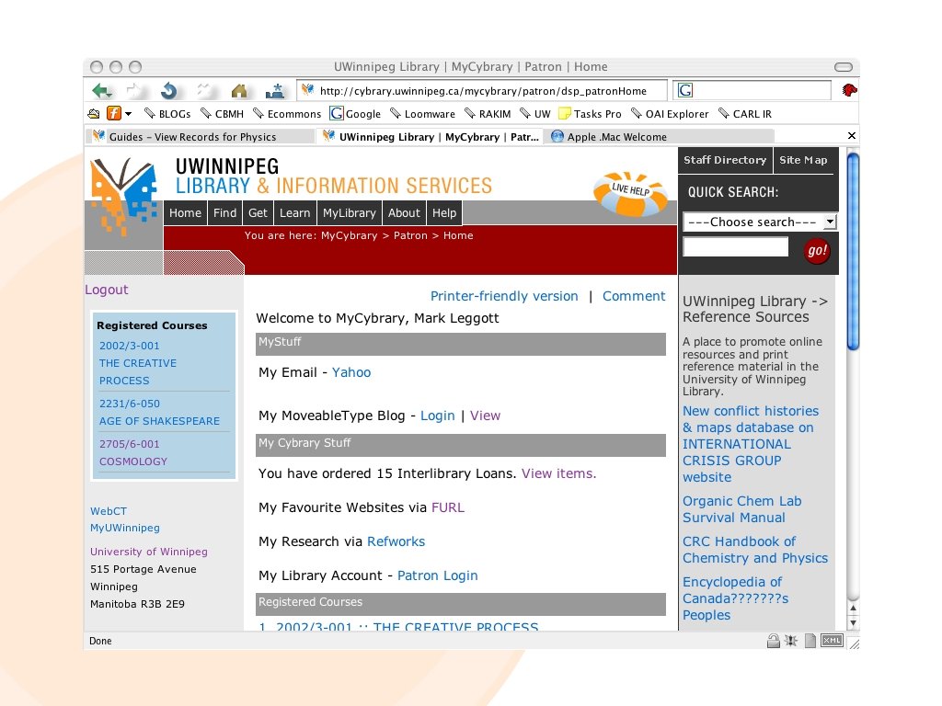The image size is (942, 706).
Task: Open the Loomware bookmark
Action: tap(421, 114)
